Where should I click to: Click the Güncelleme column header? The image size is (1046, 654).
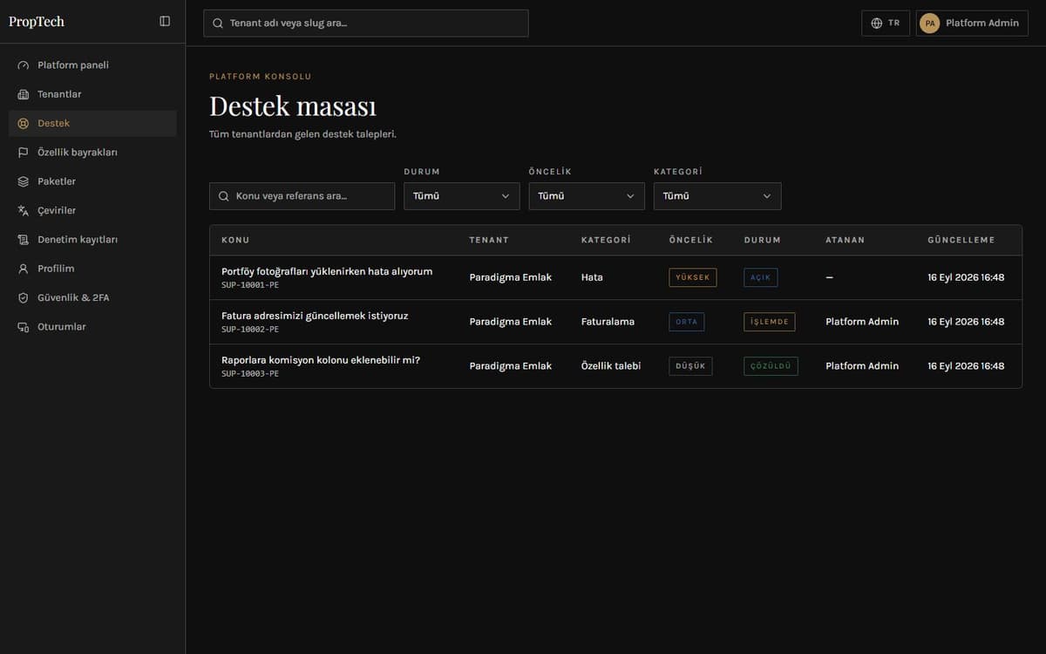[961, 240]
